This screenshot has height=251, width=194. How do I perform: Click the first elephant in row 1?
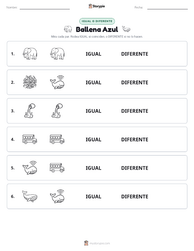tap(30, 54)
